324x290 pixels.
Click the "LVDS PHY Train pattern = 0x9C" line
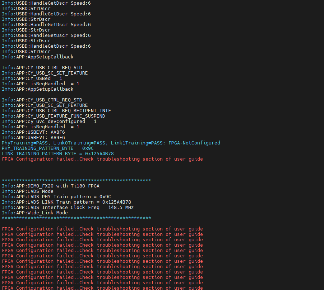(x=56, y=197)
